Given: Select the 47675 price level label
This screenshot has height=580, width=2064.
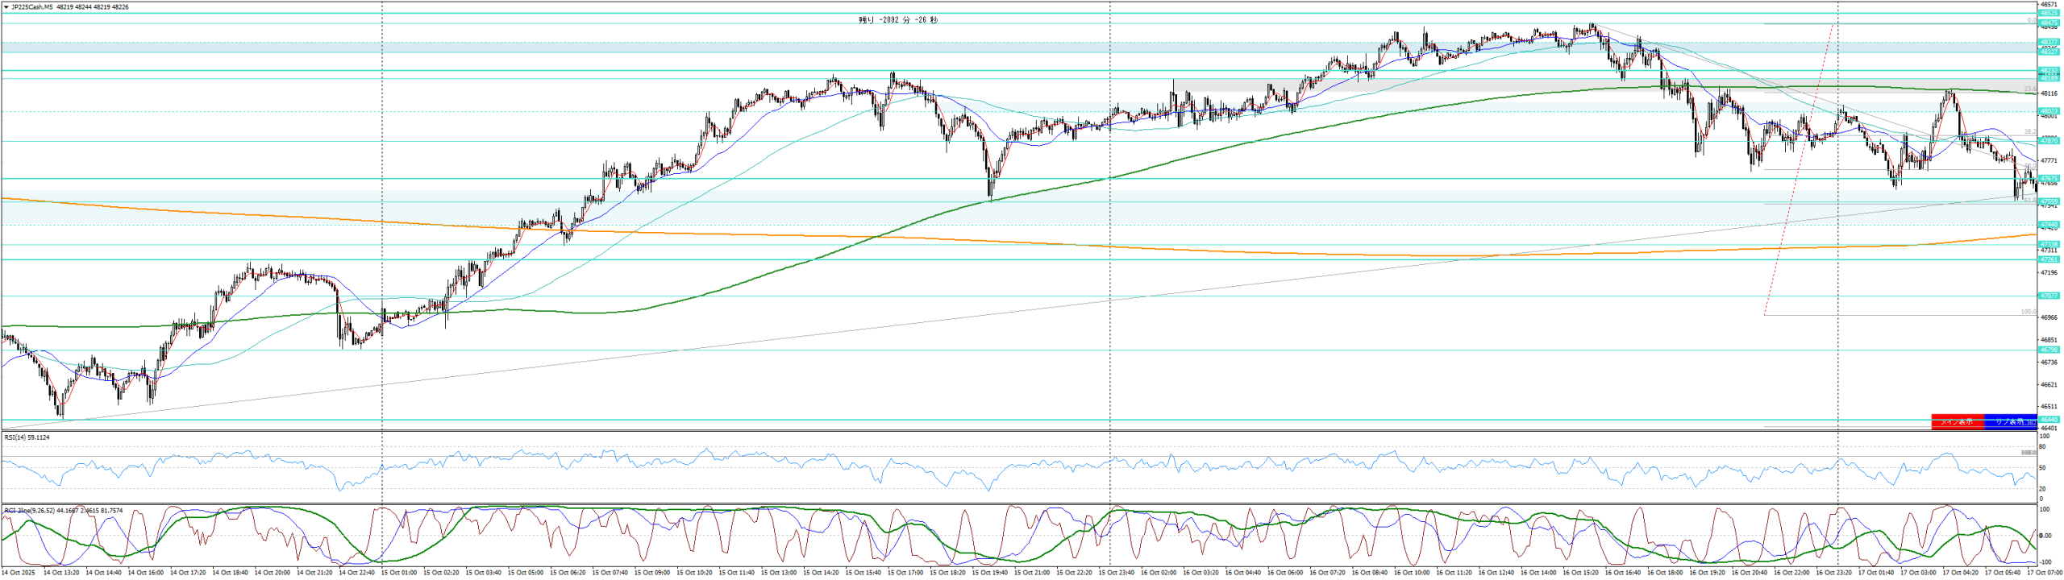Looking at the screenshot, I should (2048, 179).
